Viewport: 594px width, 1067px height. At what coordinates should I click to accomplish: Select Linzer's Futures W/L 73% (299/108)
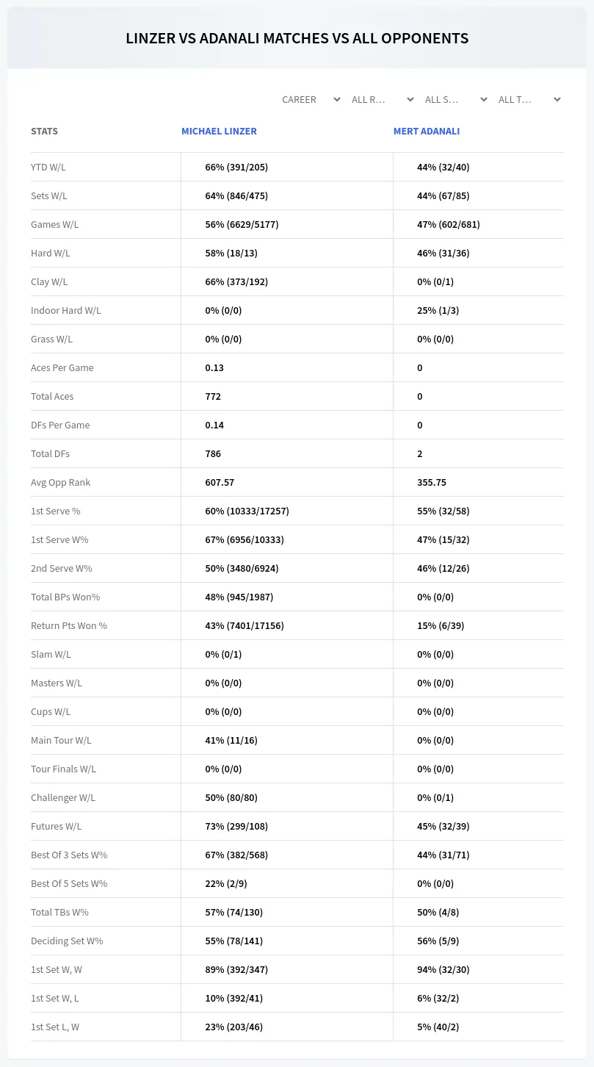236,826
